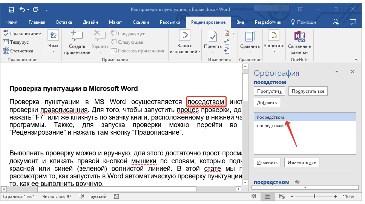Open the Защитить dropdown
This screenshot has width=365, height=204.
pos(274,51)
